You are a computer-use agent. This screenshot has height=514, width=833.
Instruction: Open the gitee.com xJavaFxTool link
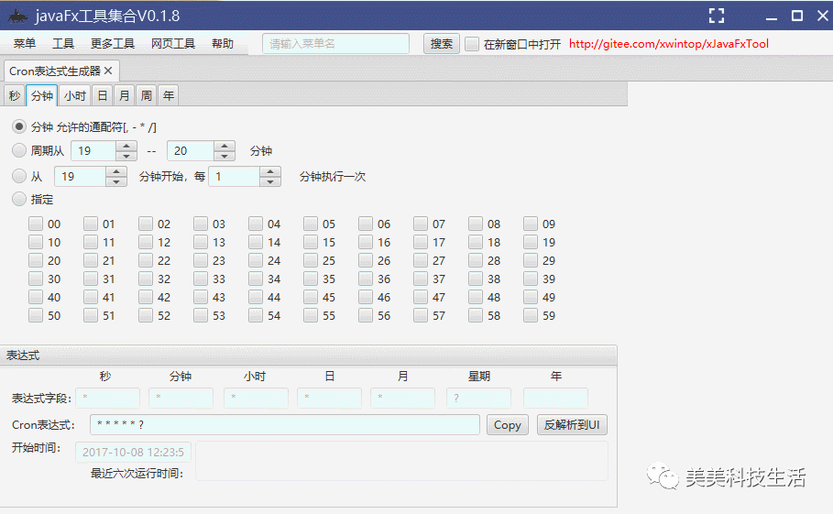pyautogui.click(x=669, y=44)
